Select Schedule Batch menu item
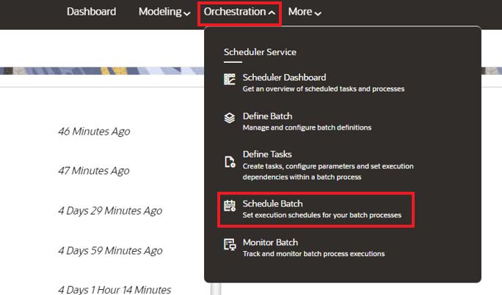Viewport: 502px width, 295px height. 321,209
